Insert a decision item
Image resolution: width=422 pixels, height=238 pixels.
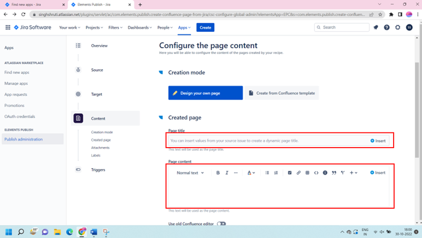point(343,173)
